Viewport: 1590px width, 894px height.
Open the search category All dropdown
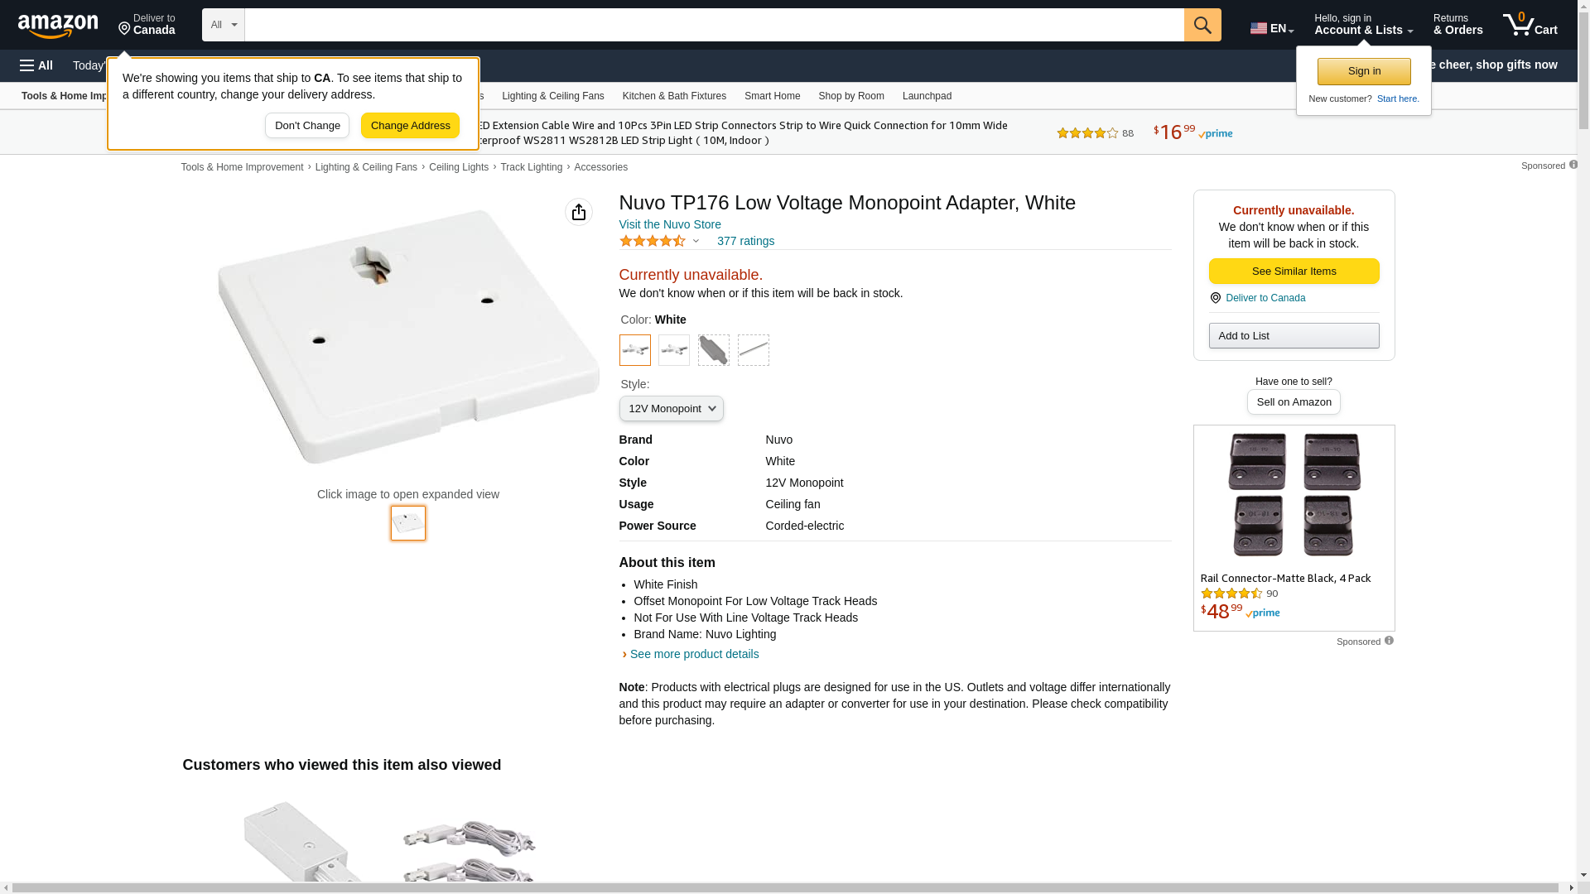(224, 25)
